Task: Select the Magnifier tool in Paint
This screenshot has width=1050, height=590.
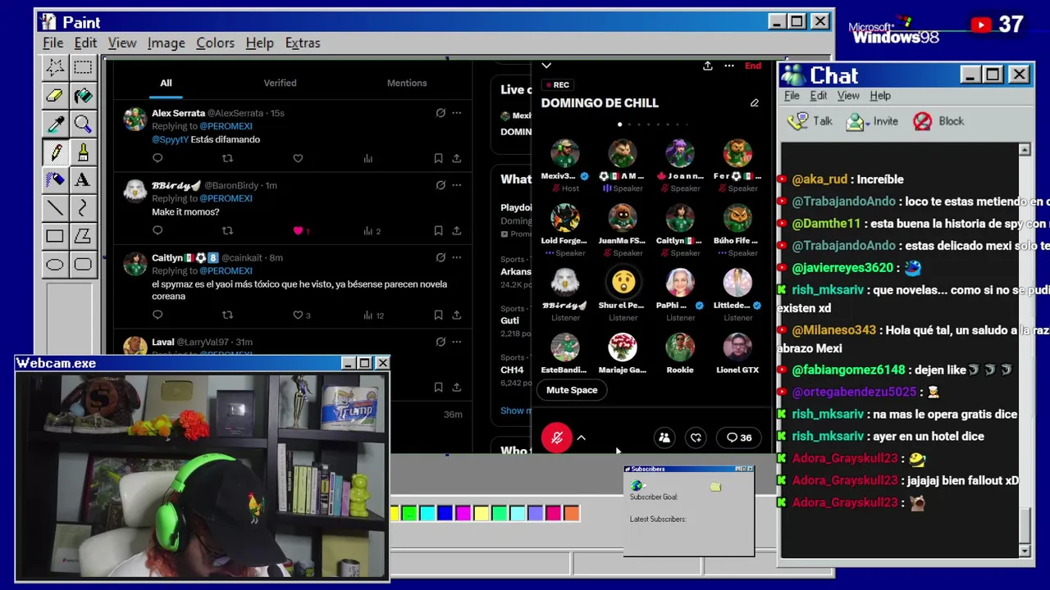Action: click(83, 124)
